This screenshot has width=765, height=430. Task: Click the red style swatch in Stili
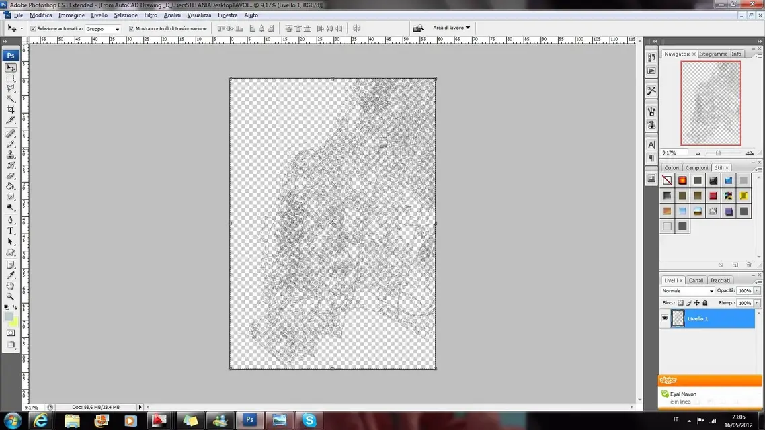pyautogui.click(x=713, y=196)
